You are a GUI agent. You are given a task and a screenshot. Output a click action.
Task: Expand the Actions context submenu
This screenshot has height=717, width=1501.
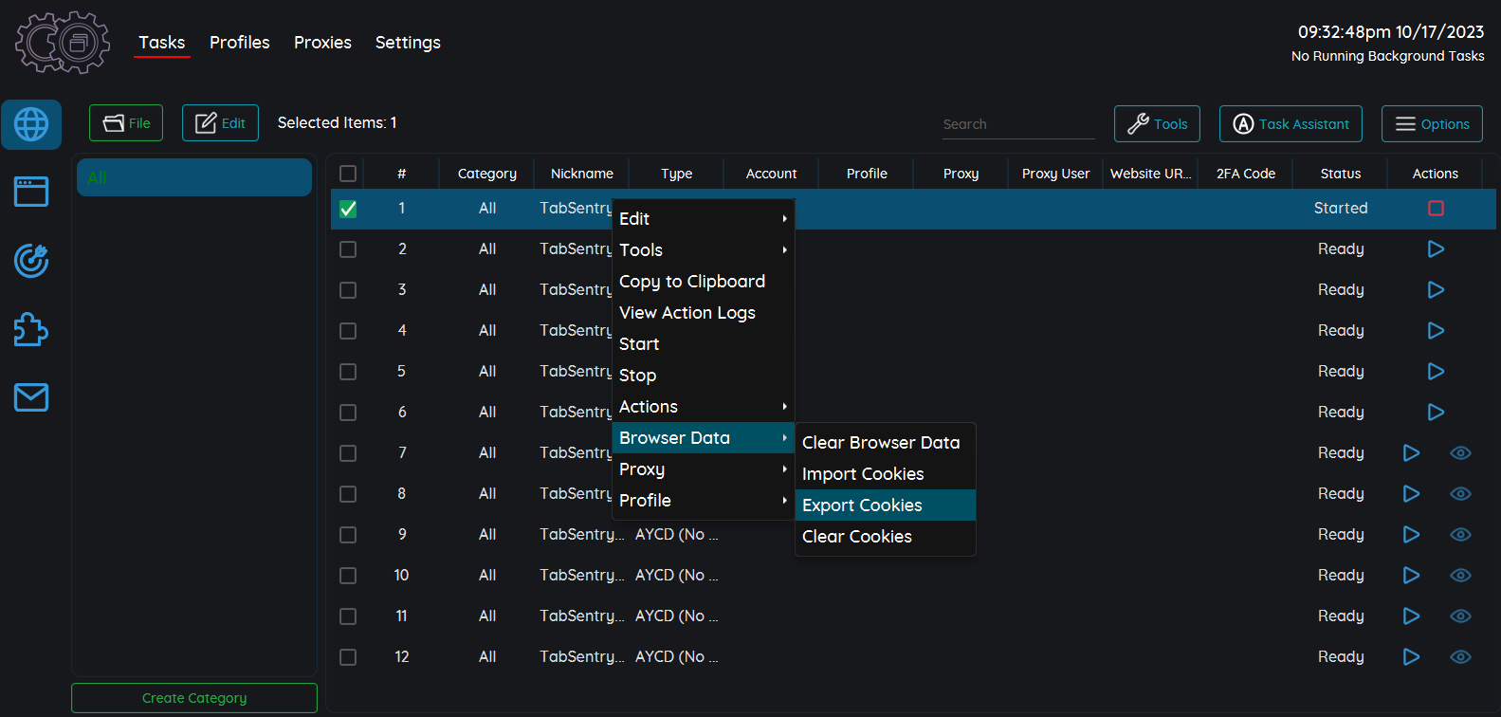tap(703, 406)
